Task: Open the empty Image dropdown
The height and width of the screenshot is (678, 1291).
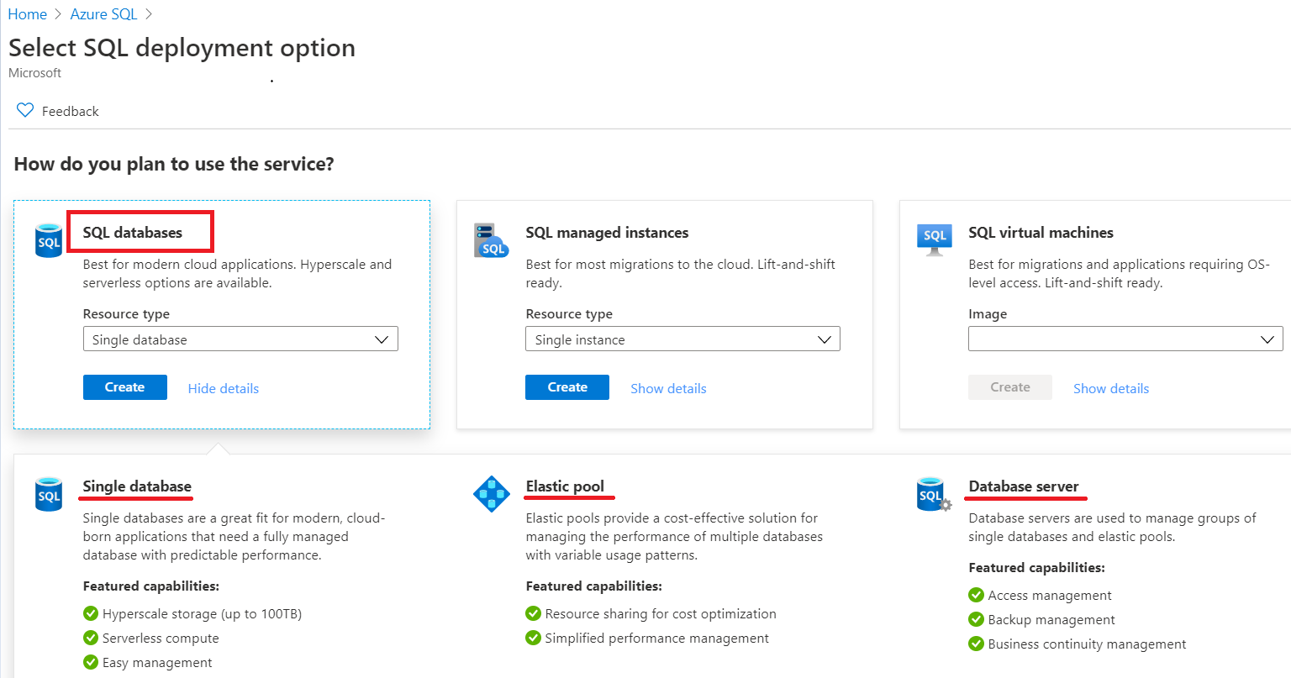Action: pyautogui.click(x=1125, y=339)
